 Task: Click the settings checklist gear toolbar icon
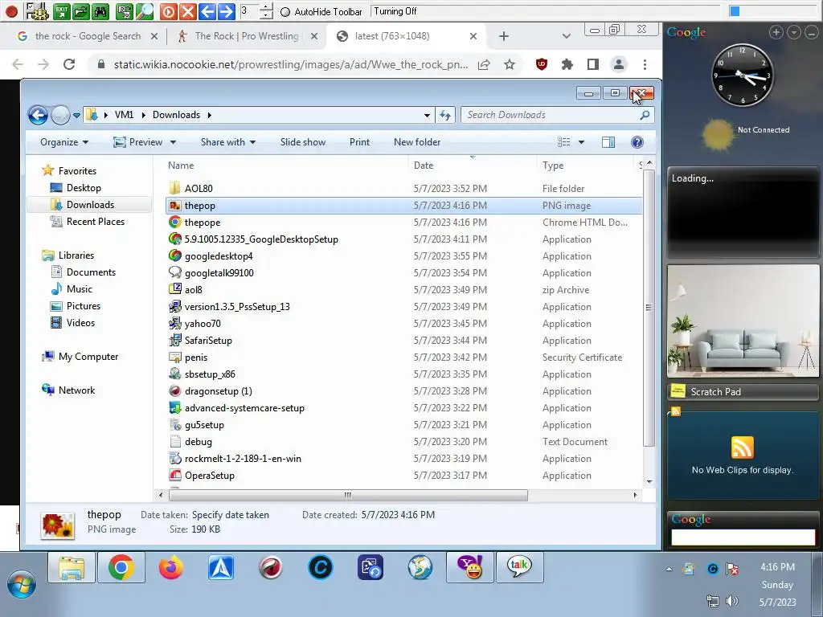tap(37, 11)
